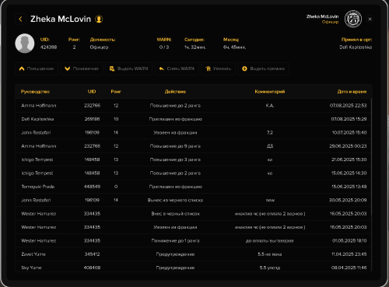The width and height of the screenshot is (389, 287).
Task: Click UID 345412 in the table
Action: (92, 254)
